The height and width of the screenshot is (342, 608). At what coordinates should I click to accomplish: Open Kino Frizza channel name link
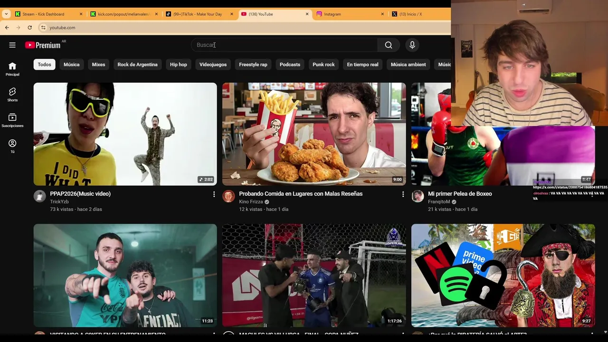(251, 202)
